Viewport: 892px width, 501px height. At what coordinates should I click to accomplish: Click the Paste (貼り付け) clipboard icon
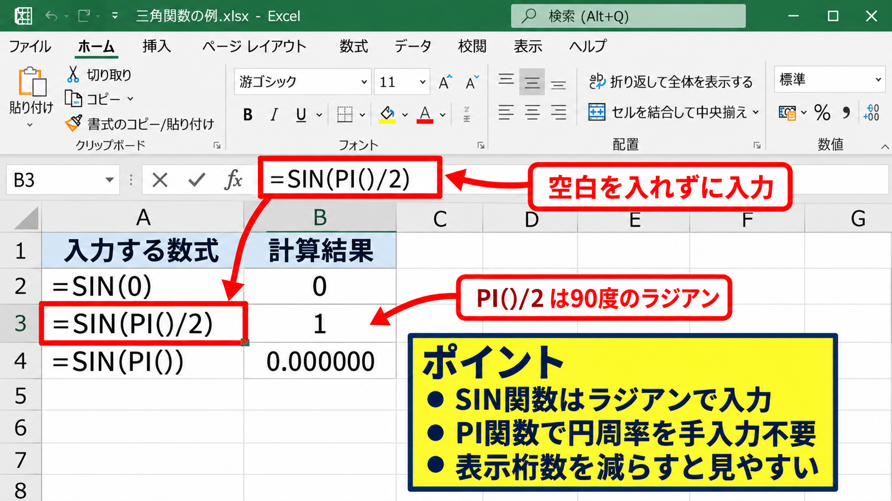click(31, 83)
